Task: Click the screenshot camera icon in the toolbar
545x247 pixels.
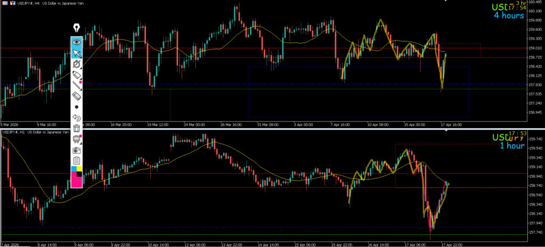Action: click(x=77, y=150)
